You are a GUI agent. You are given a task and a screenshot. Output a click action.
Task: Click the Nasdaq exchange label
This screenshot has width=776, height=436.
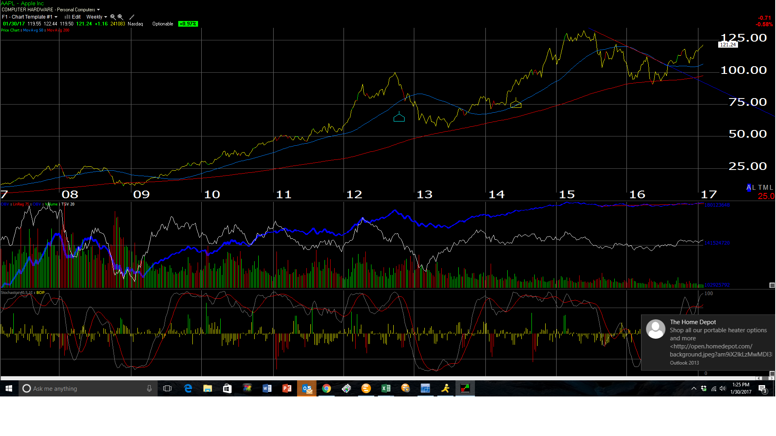click(x=135, y=24)
